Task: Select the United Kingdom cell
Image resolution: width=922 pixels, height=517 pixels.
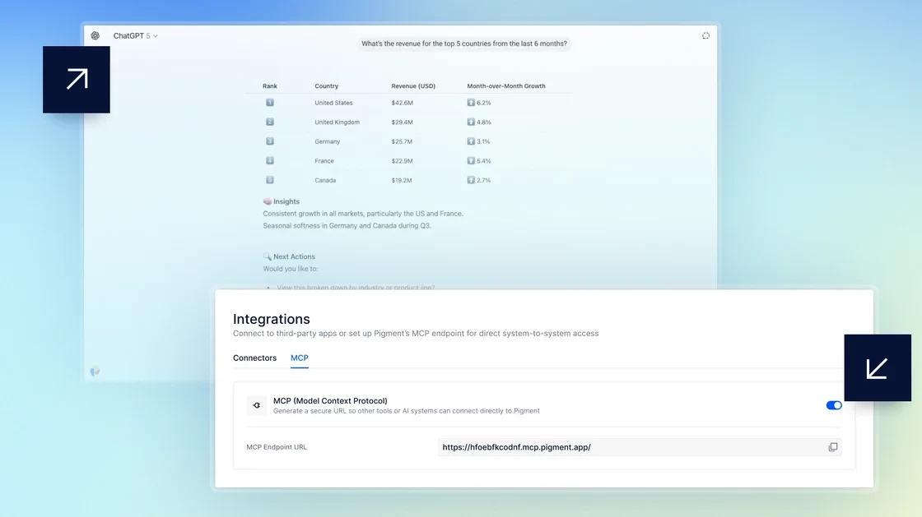Action: (337, 122)
